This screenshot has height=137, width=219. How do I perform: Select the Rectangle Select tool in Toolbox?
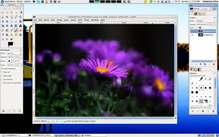[3, 13]
